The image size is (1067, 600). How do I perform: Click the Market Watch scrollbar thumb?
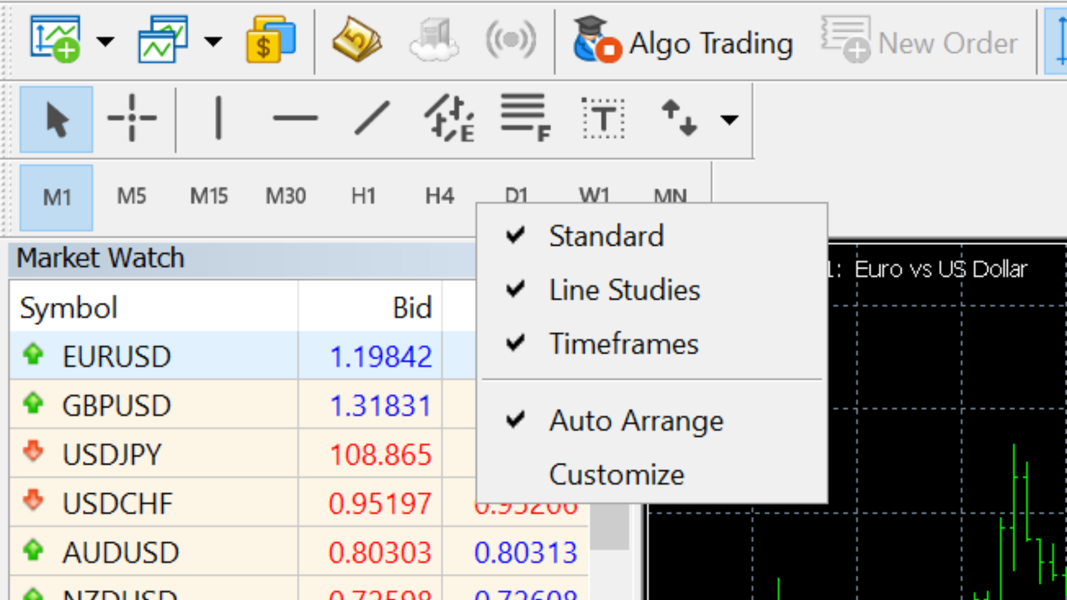coord(610,527)
